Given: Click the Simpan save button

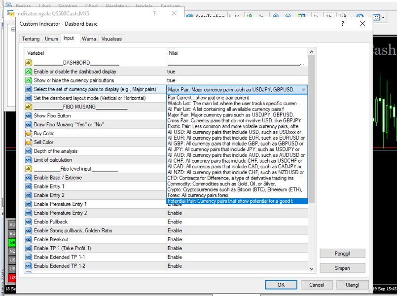Looking at the screenshot, I should tap(342, 268).
